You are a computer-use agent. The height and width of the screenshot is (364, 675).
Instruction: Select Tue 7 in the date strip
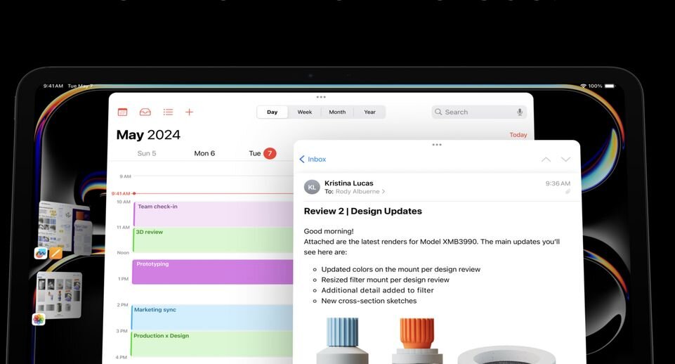click(x=262, y=153)
